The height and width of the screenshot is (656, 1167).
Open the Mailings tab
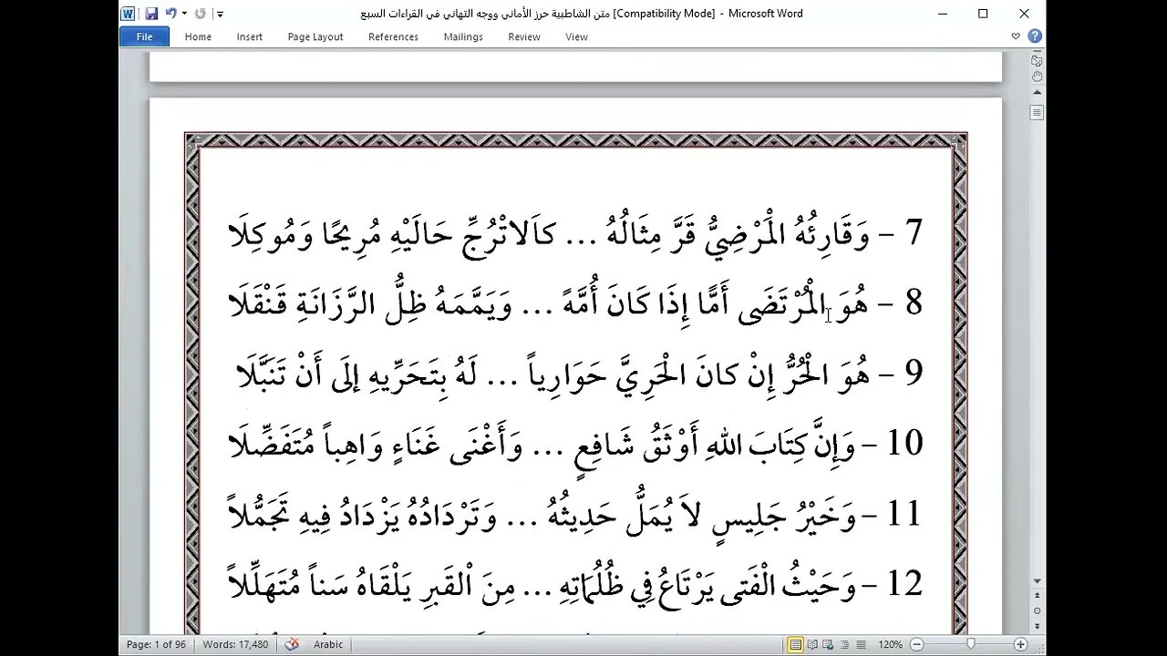point(463,36)
